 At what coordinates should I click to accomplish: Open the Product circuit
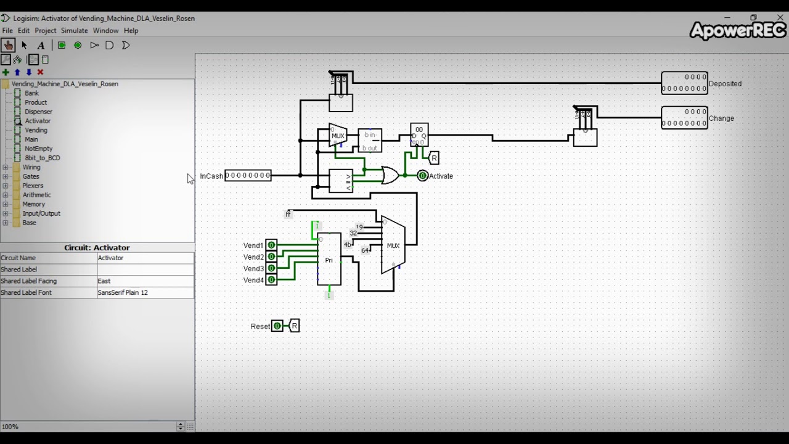[x=35, y=102]
